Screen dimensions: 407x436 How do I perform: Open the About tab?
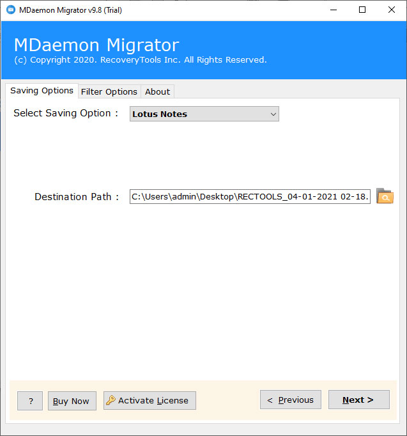pos(158,91)
